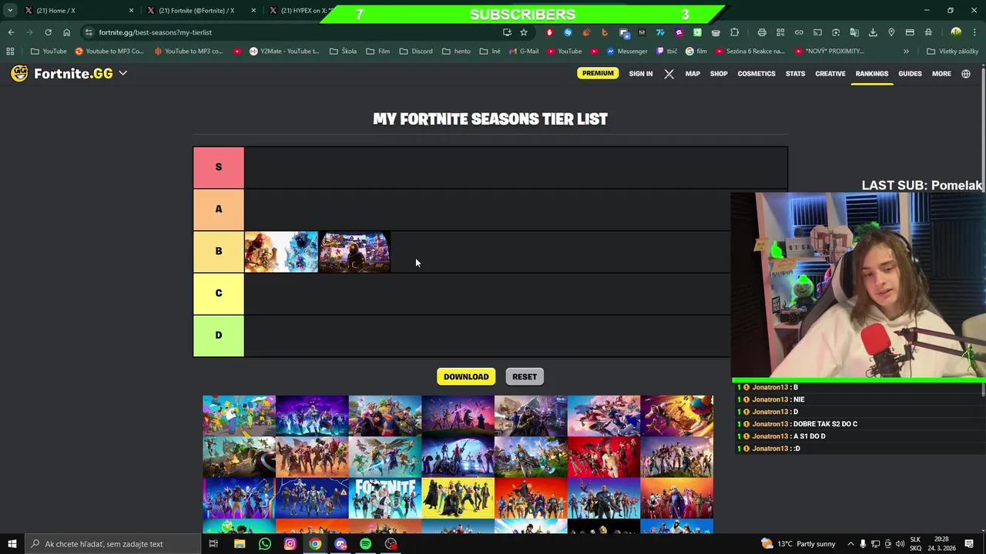Open the Messenger bookmark
Viewport: 986px width, 554px height.
(627, 52)
